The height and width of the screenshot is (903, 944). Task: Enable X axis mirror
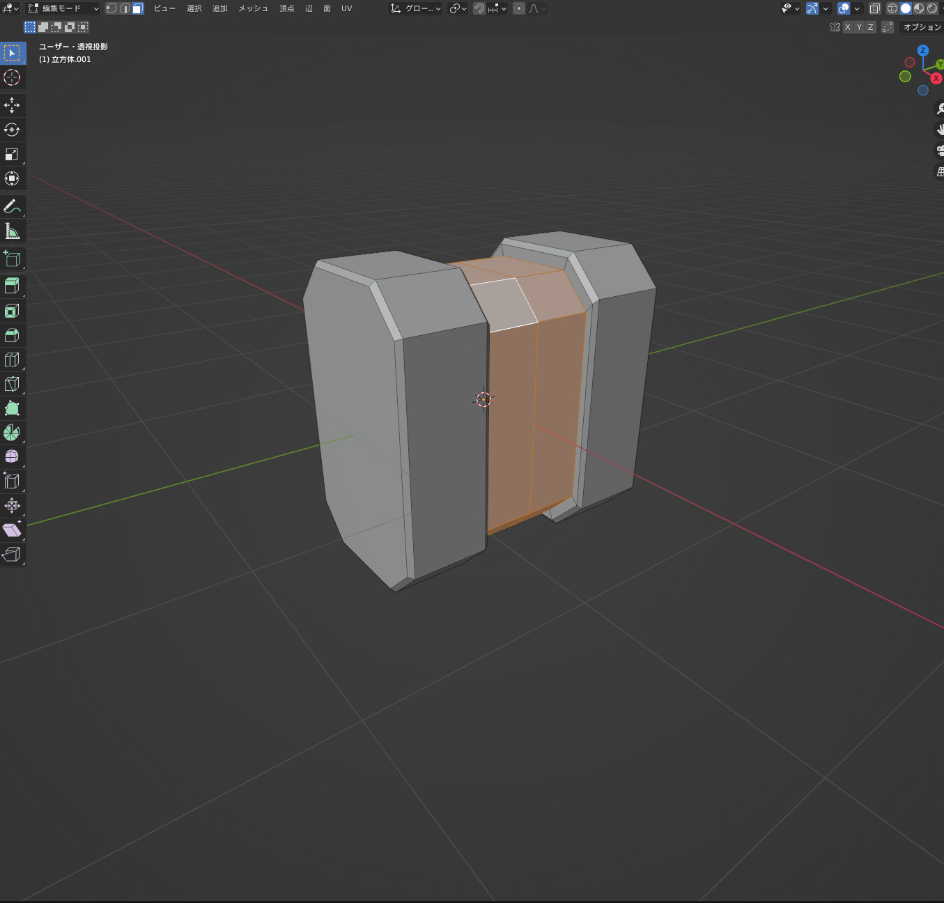coord(848,26)
